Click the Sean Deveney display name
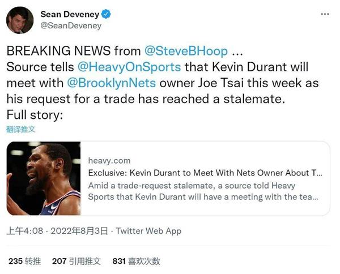340x274 pixels. pos(70,14)
